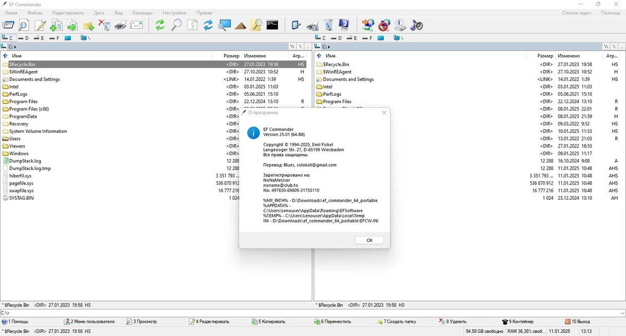
Task: Click the folder search magnifier toolbar icon
Action: 256,24
